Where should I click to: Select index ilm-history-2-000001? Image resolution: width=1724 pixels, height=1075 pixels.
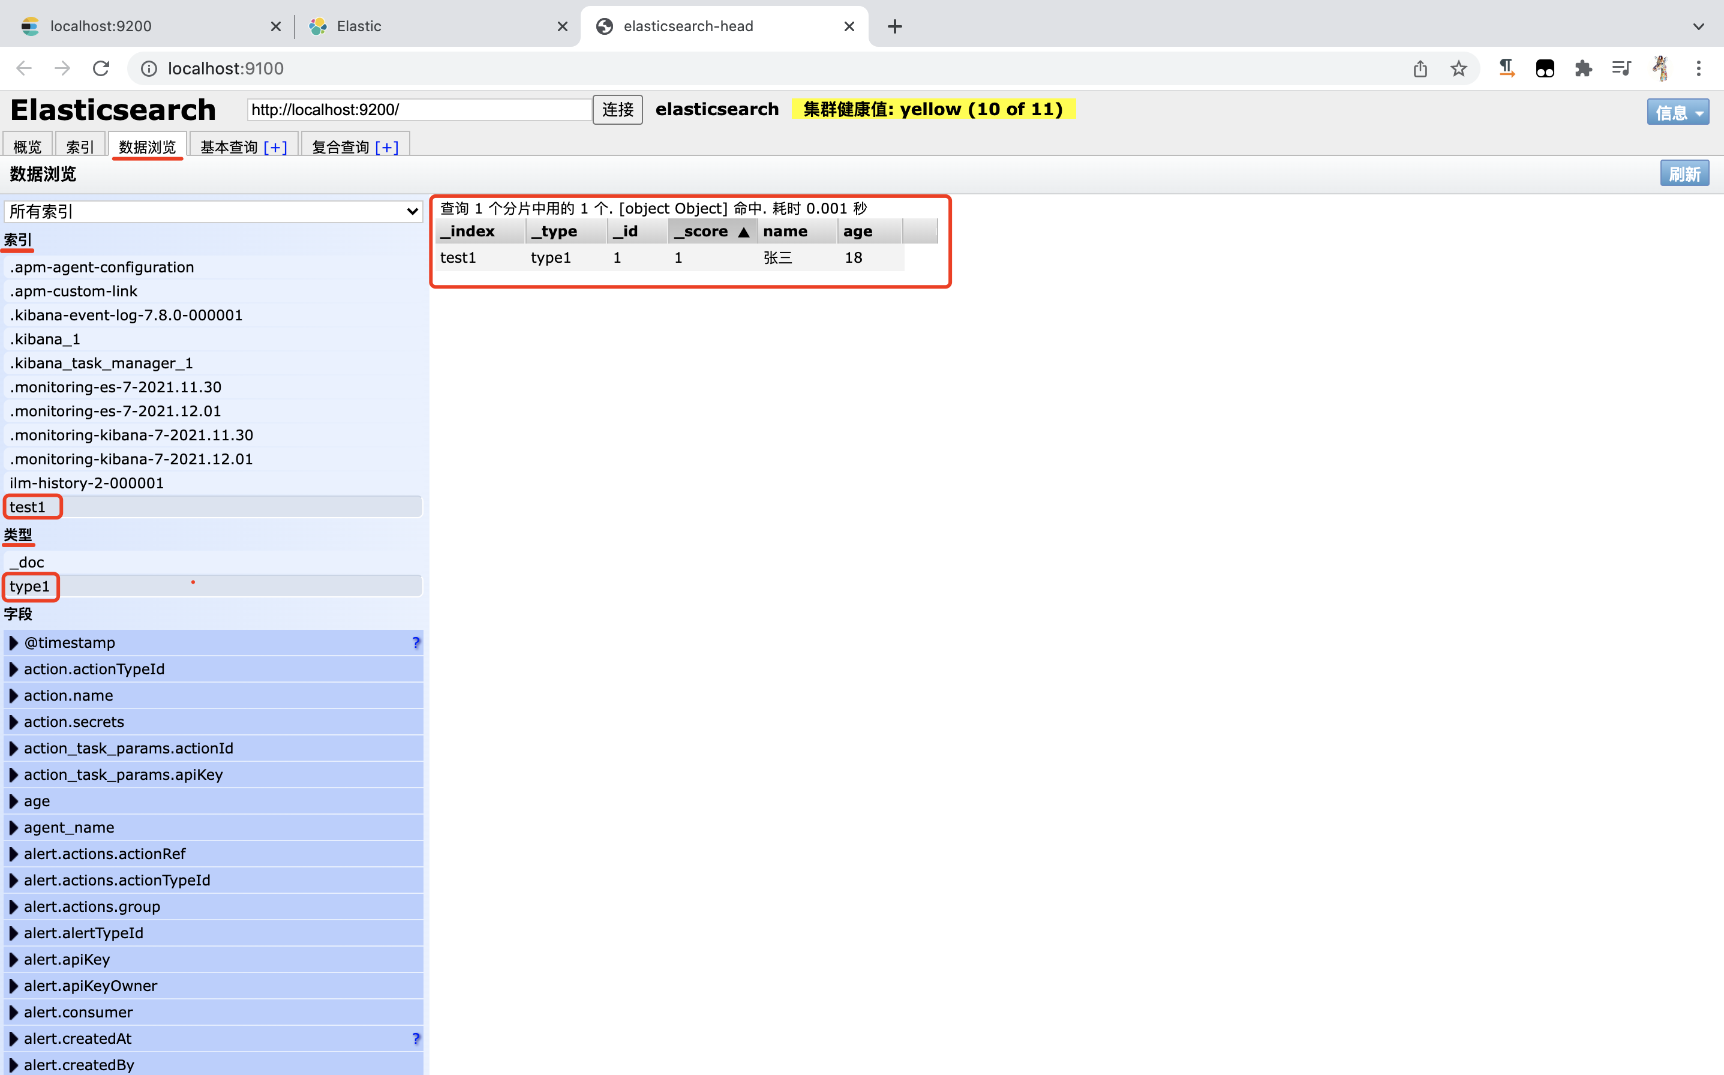(214, 483)
